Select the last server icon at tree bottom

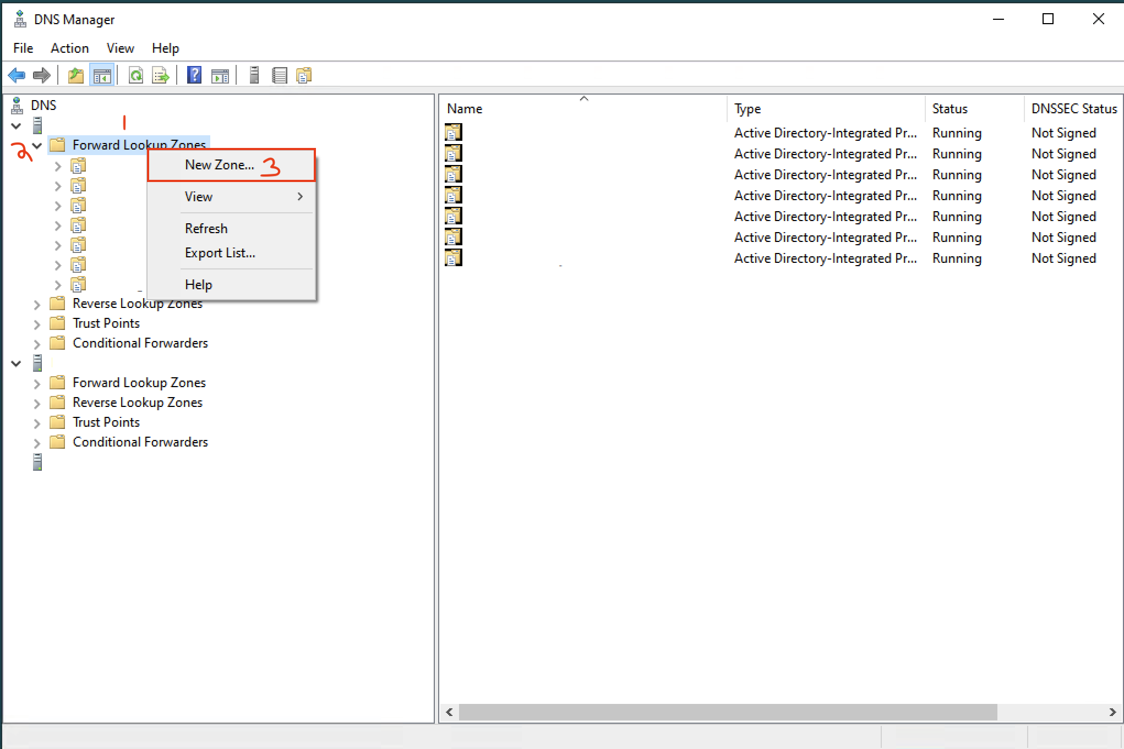(37, 462)
